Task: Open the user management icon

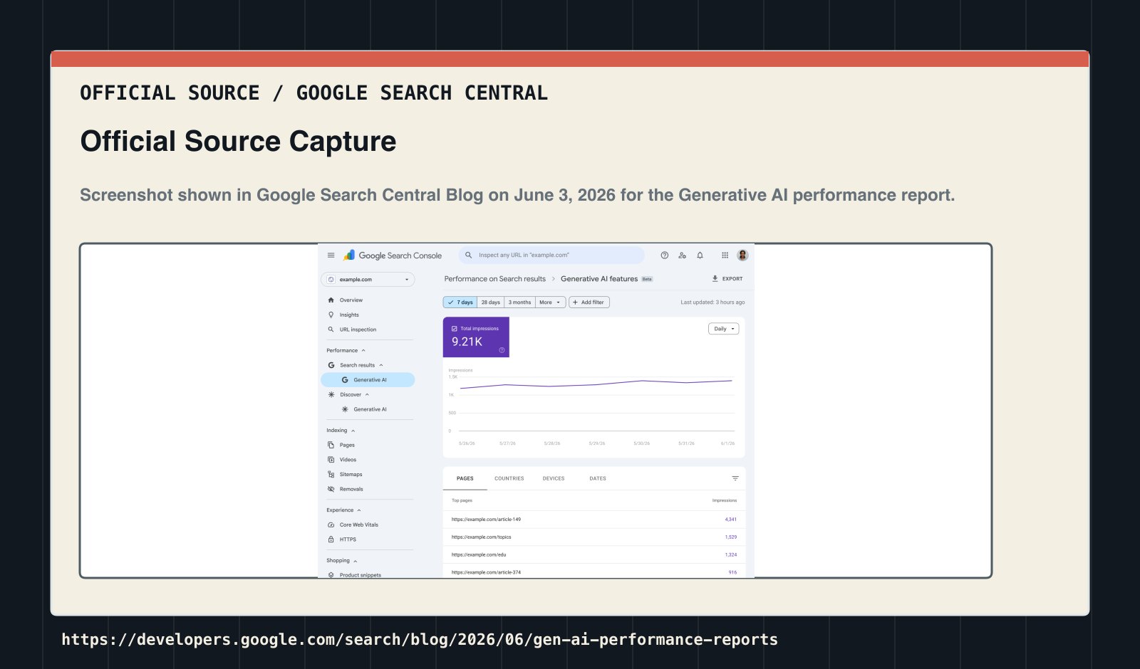Action: point(683,256)
